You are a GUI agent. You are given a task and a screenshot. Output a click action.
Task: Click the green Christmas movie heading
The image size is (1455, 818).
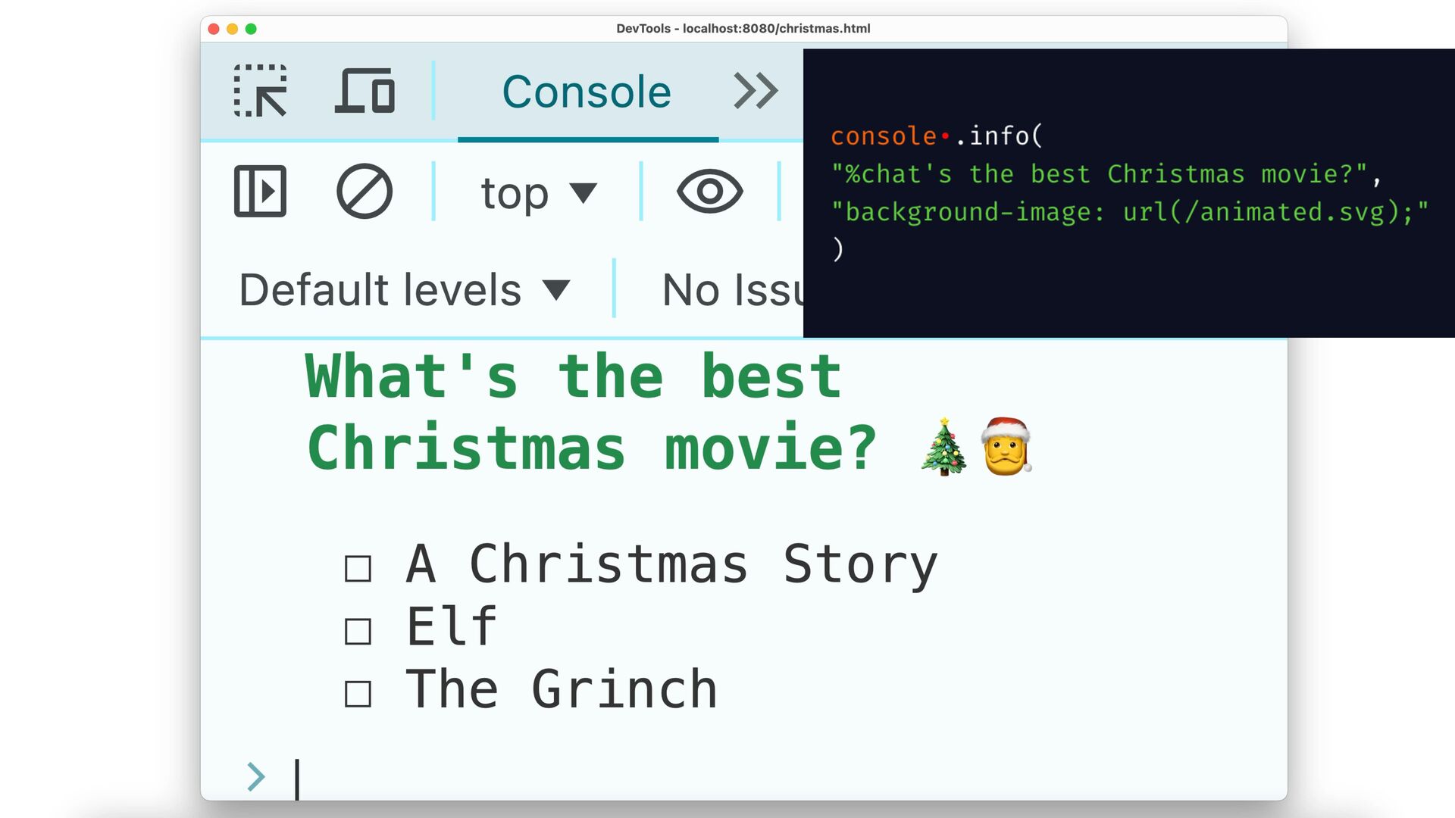591,411
